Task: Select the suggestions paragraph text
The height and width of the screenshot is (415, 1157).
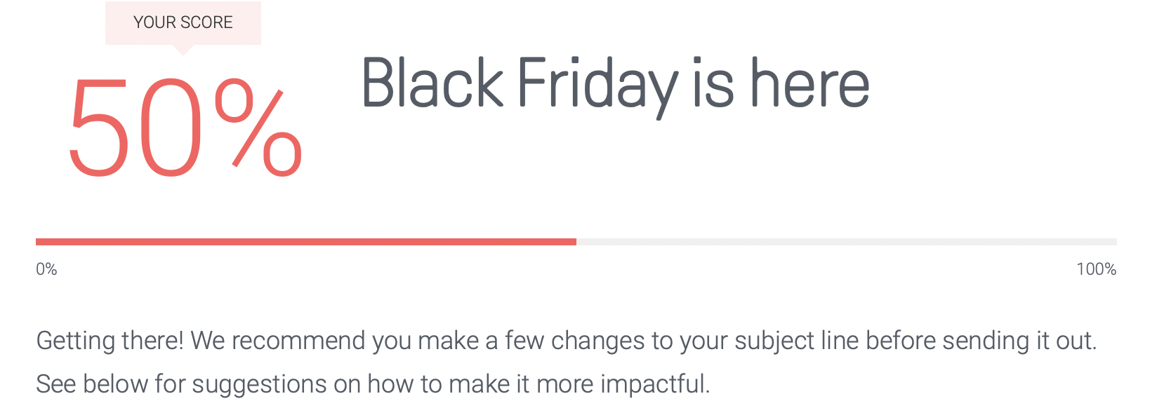Action: pyautogui.click(x=372, y=383)
